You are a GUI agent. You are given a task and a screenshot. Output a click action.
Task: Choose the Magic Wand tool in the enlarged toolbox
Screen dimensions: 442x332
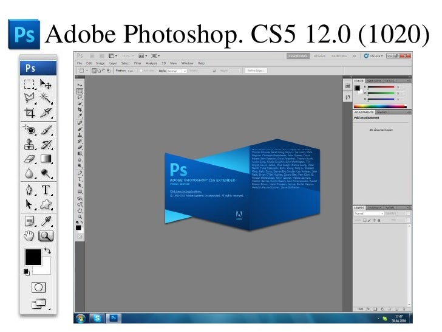pyautogui.click(x=46, y=99)
